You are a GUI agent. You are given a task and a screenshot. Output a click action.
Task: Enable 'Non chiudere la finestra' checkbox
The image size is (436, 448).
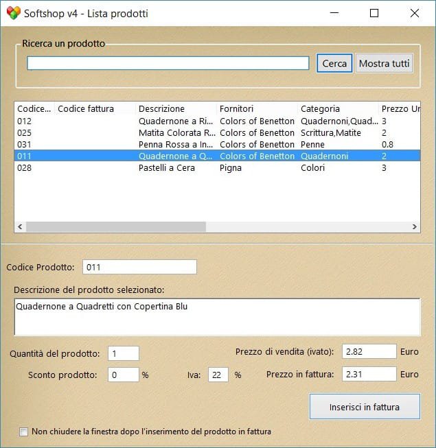click(24, 432)
